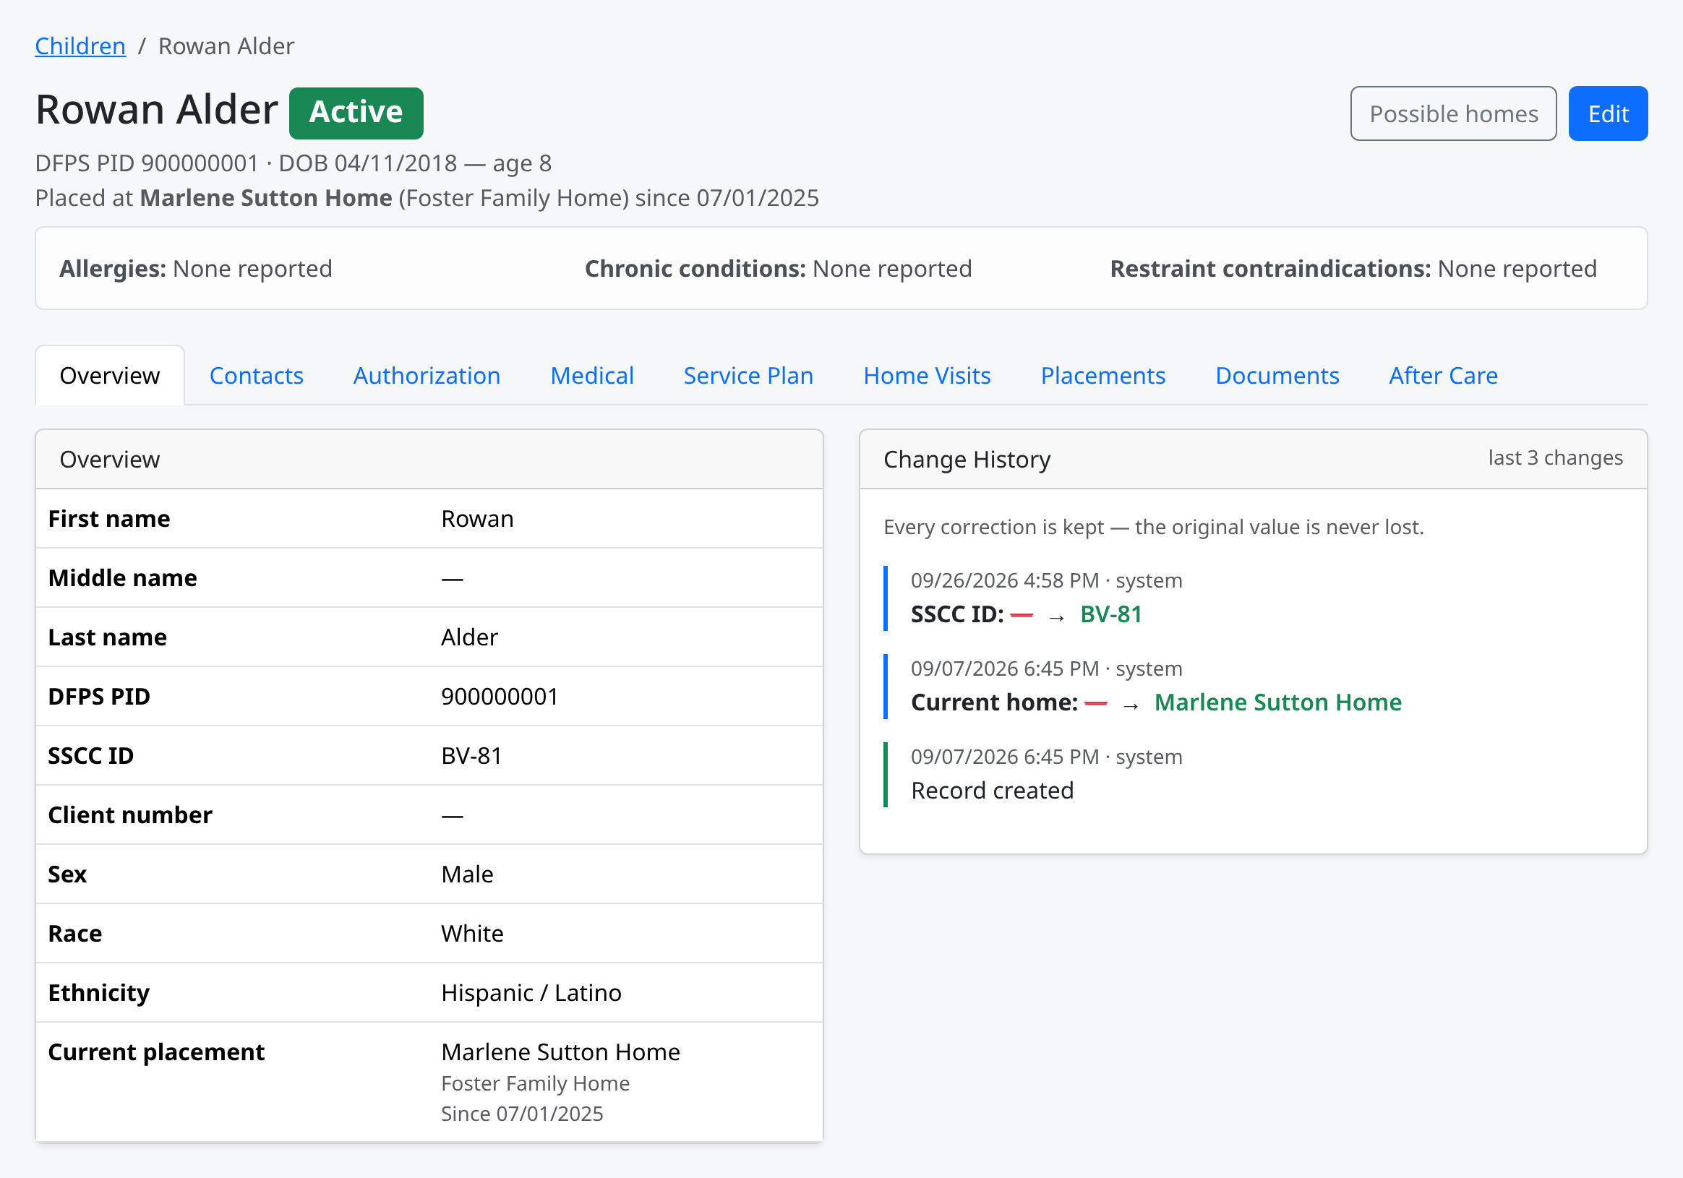Image resolution: width=1683 pixels, height=1178 pixels.
Task: Switch to the Contacts tab
Action: coord(257,375)
